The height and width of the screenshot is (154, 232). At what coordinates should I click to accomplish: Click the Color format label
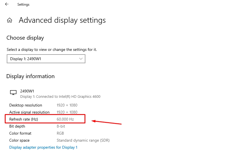(x=20, y=133)
